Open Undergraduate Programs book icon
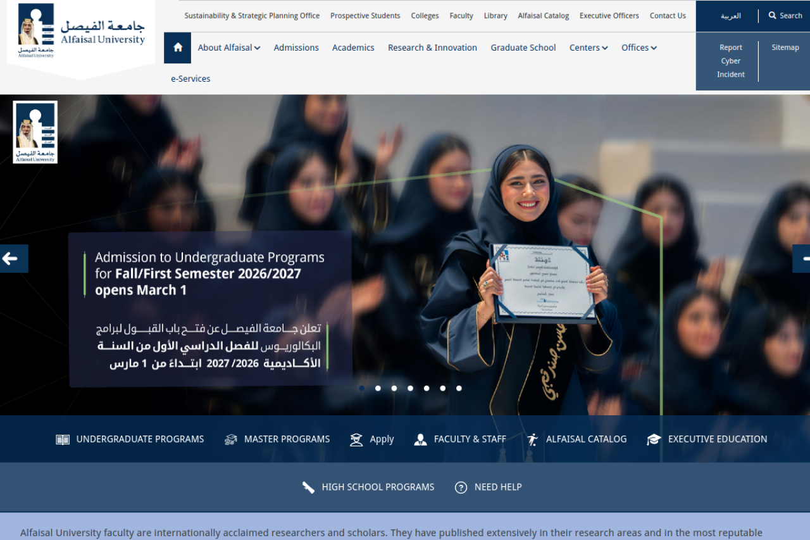The height and width of the screenshot is (540, 810). (63, 439)
